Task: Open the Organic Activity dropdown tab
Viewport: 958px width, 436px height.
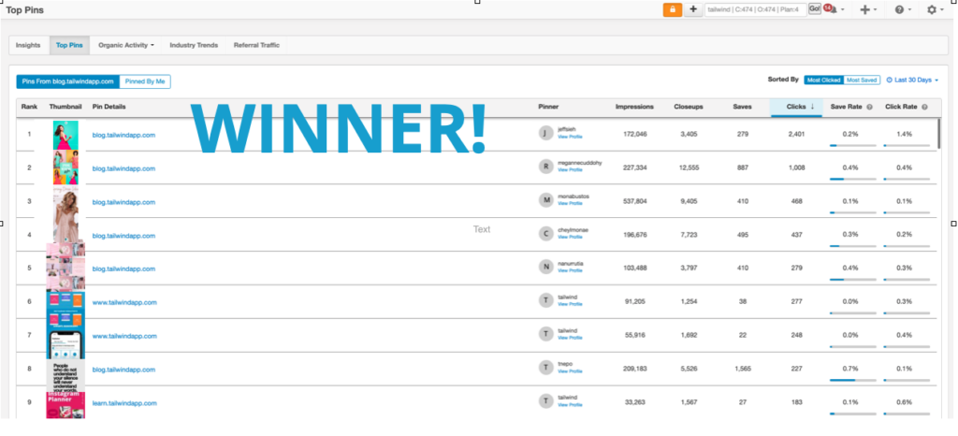Action: (126, 45)
